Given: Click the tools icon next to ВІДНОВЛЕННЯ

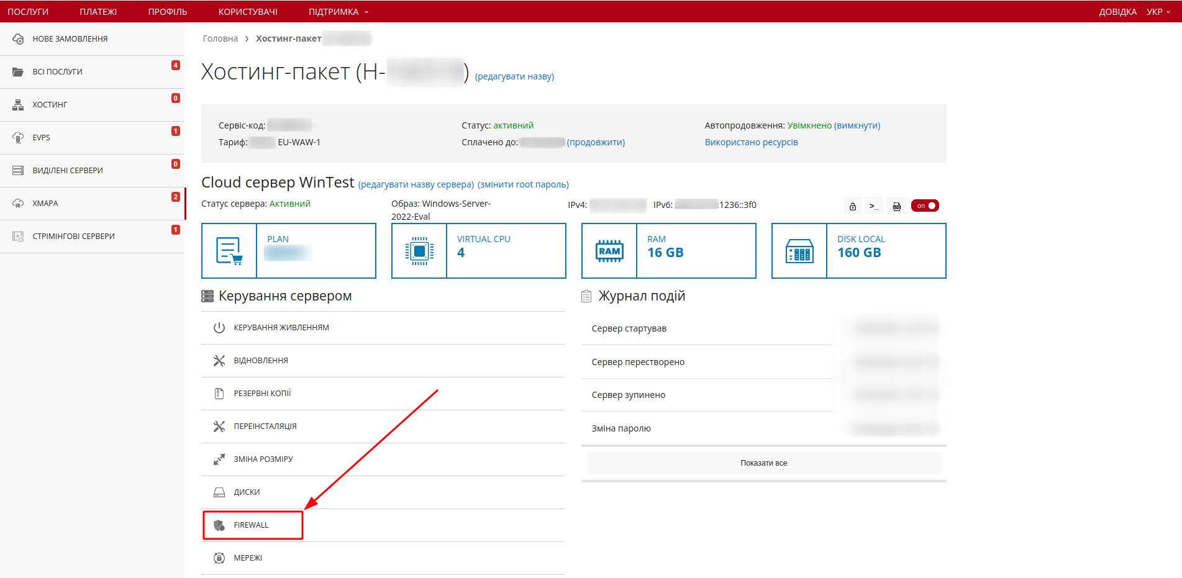Looking at the screenshot, I should 219,361.
